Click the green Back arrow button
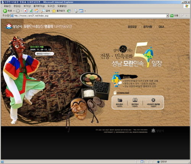Image resolution: width=191 pixels, height=164 pixels. pos(5,11)
